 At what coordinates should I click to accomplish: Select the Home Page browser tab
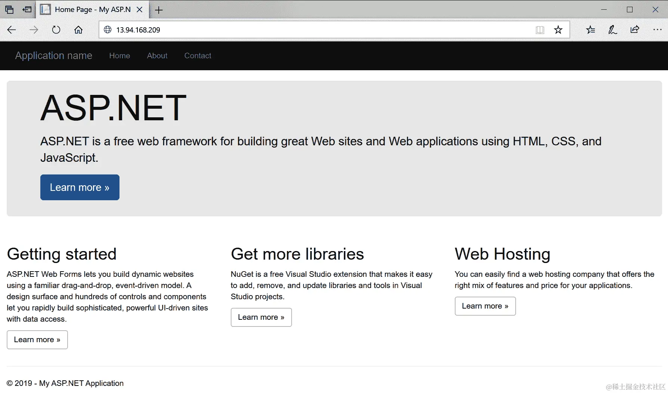pos(93,10)
